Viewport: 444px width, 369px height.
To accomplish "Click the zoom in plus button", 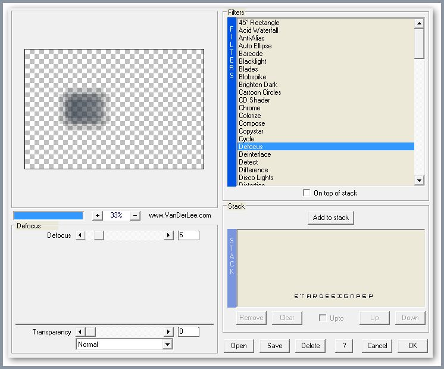I will [x=98, y=215].
